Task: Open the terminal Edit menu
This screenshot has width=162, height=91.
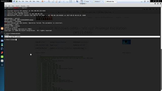Action: 9,6
